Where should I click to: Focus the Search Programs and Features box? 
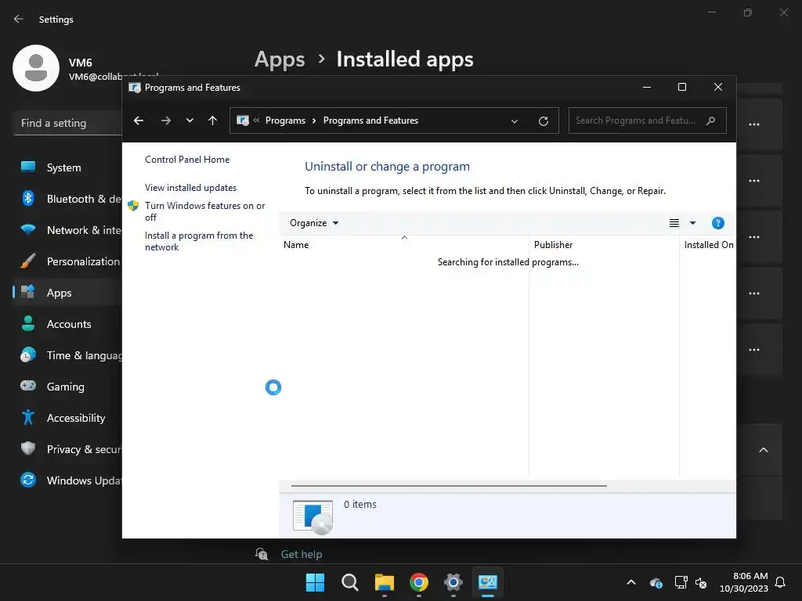coord(647,121)
